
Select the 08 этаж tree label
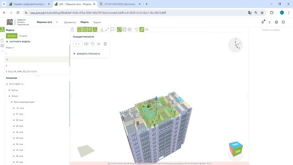pyautogui.click(x=19, y=156)
